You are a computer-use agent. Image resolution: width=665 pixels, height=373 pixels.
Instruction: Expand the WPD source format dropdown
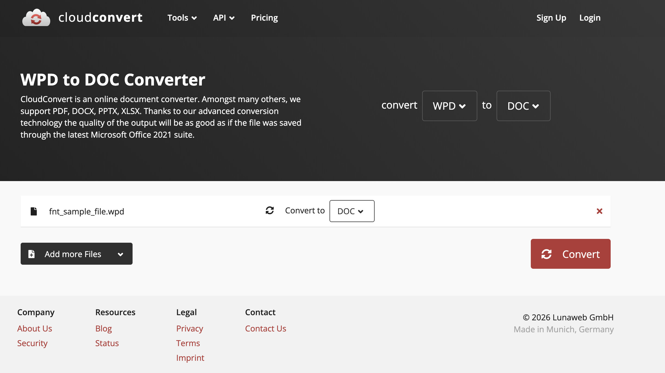tap(449, 106)
